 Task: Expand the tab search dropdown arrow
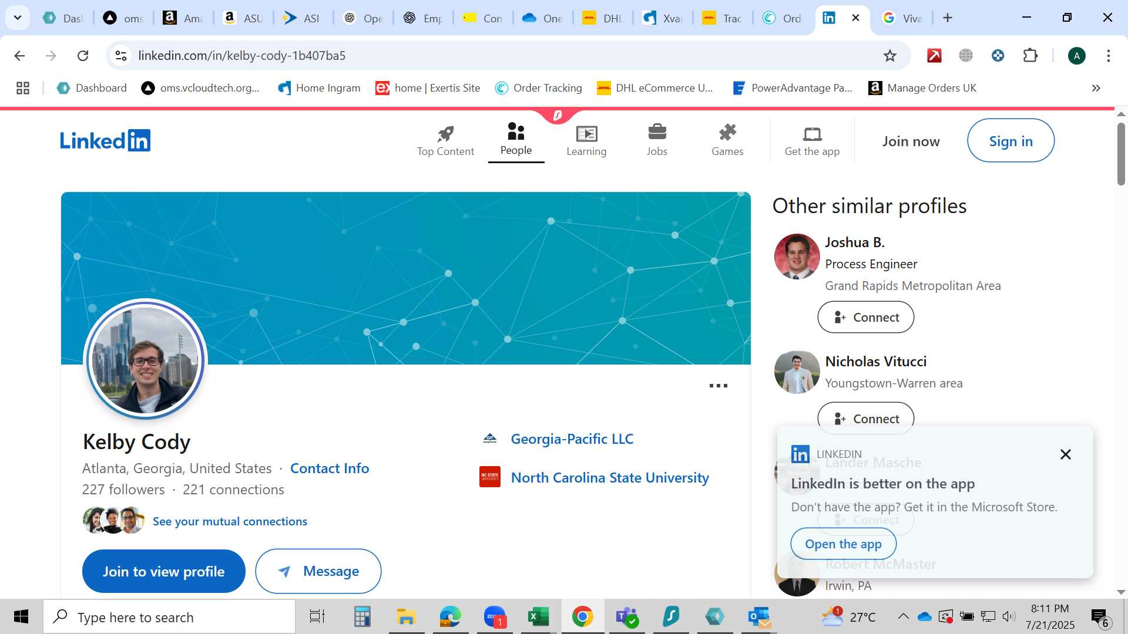tap(18, 18)
